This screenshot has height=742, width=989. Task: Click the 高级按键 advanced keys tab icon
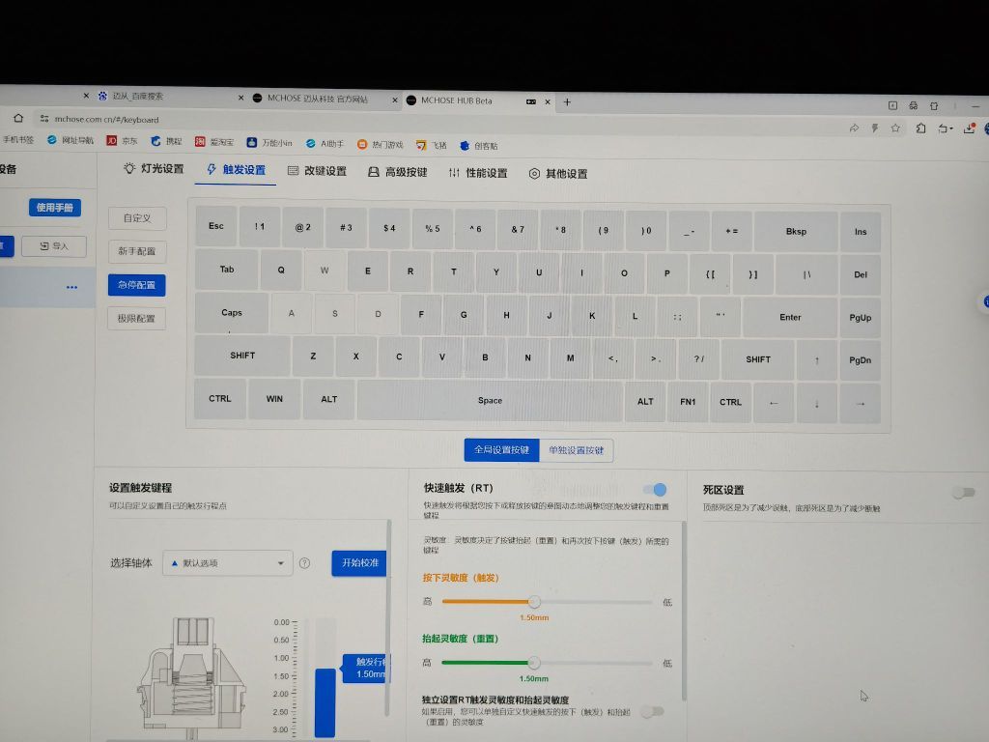(374, 173)
